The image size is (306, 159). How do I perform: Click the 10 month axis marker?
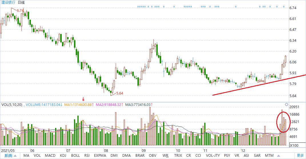point(178,151)
